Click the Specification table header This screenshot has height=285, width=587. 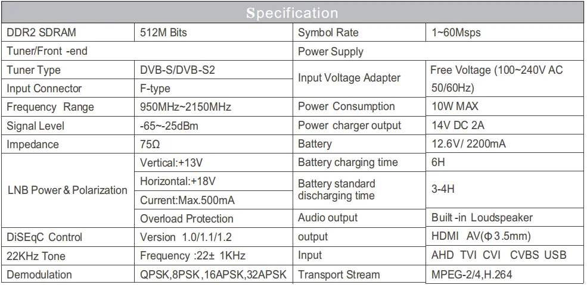(293, 12)
